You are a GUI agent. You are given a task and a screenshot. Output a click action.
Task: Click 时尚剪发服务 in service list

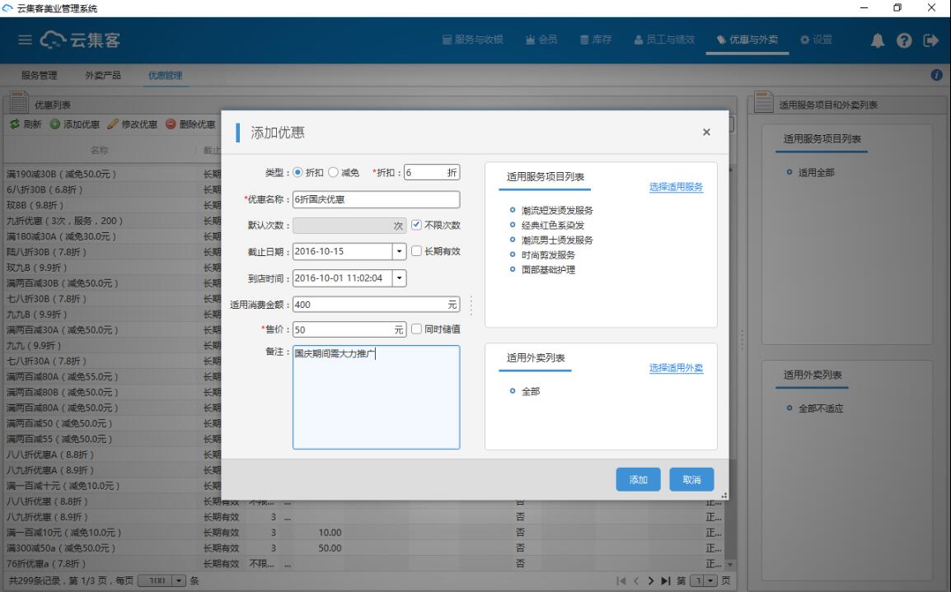[x=548, y=255]
